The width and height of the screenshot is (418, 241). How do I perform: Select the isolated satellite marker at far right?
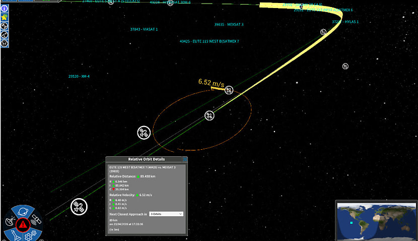(345, 66)
